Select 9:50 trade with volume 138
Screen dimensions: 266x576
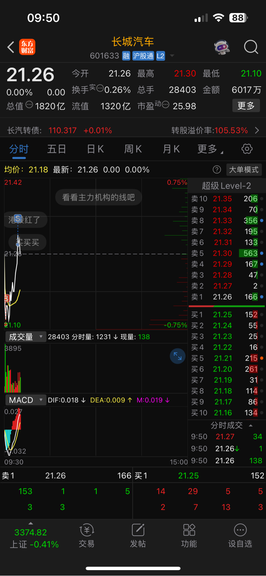click(x=227, y=461)
